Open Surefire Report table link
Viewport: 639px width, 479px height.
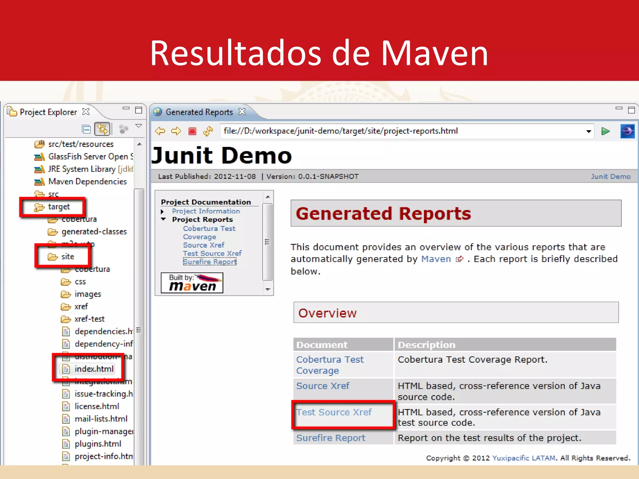click(331, 438)
